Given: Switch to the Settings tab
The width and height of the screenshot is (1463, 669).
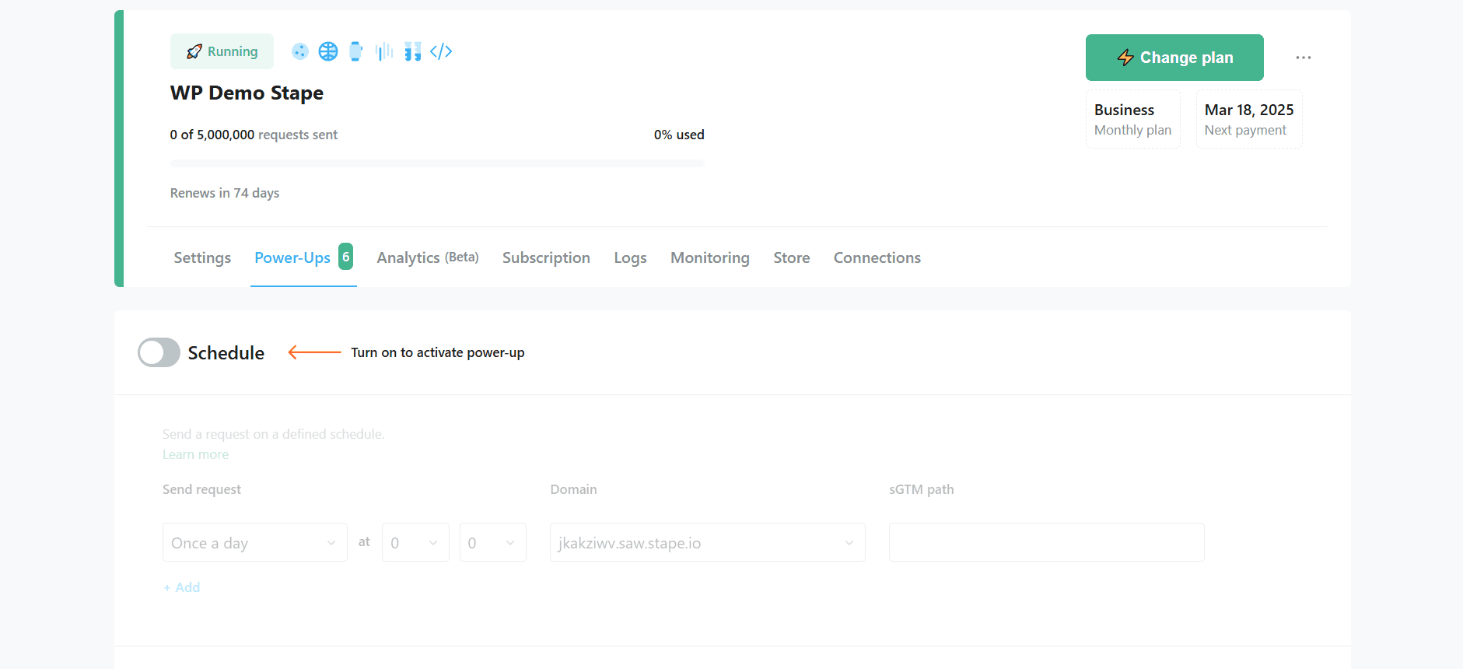Looking at the screenshot, I should coord(202,257).
